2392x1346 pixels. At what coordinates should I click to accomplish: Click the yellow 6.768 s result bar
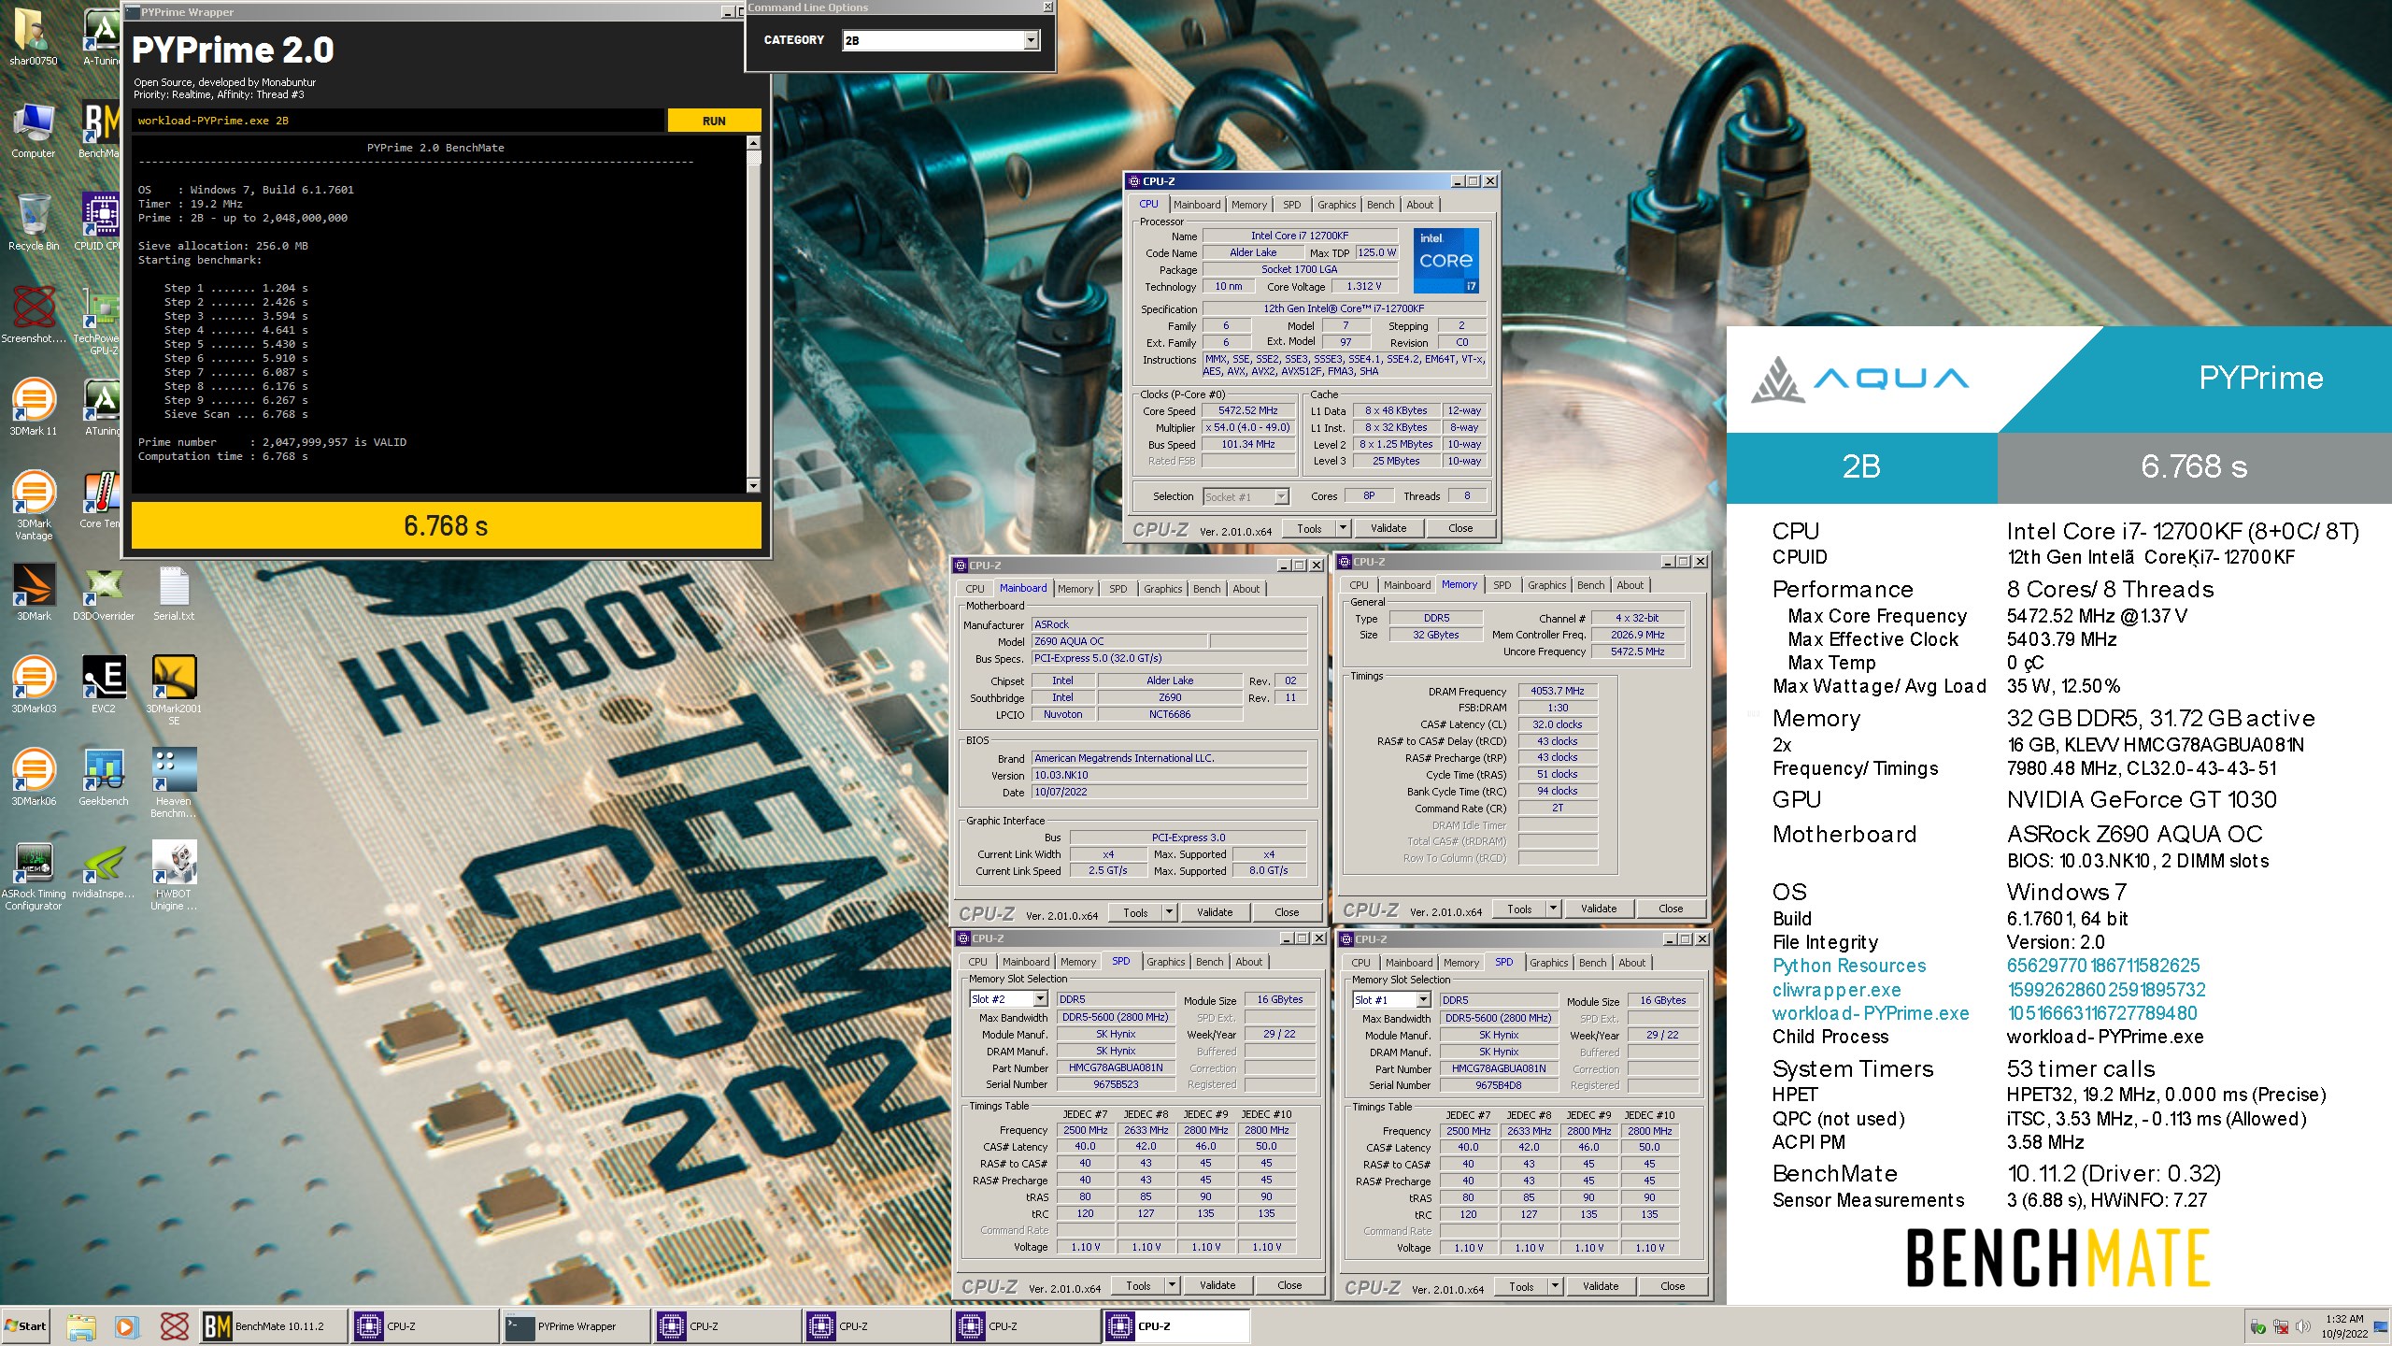447,525
